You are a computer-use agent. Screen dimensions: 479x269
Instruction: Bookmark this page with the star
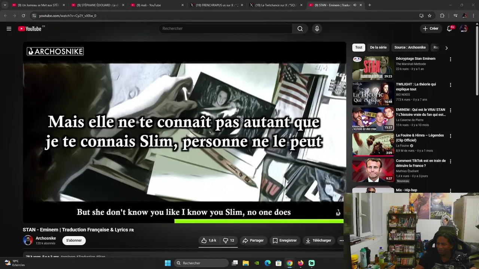click(430, 16)
